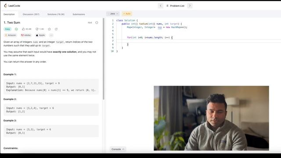The image size is (281, 158).
Task: Click 'exactly one solution' bold text
Action: (65, 52)
